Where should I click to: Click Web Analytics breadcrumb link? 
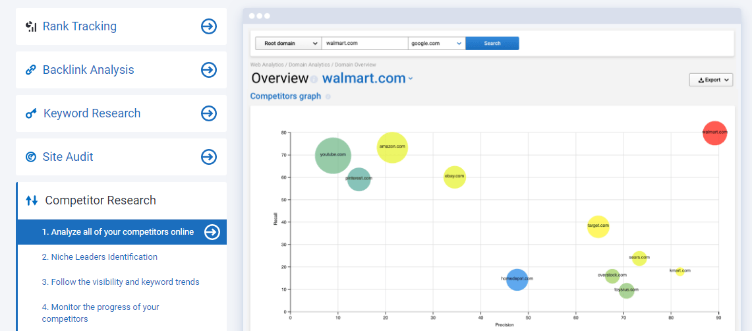[267, 64]
